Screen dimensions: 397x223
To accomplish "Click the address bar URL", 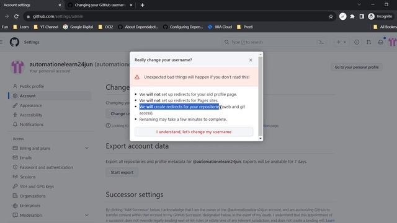I will pyautogui.click(x=58, y=17).
